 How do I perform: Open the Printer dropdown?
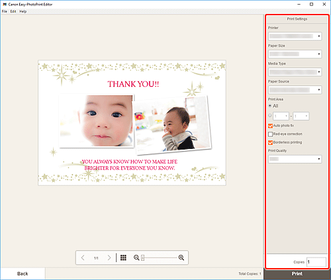295,36
